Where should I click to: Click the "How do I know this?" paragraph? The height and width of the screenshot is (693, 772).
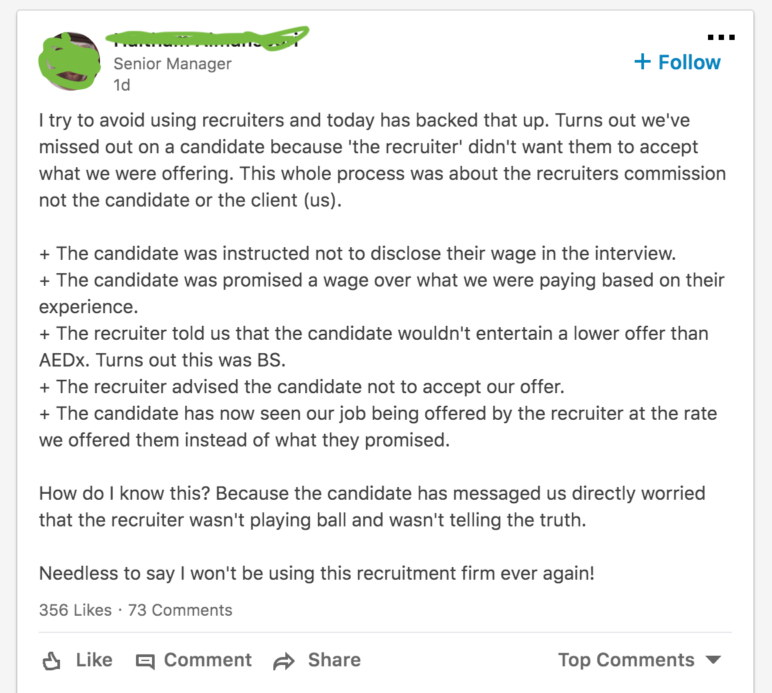pyautogui.click(x=372, y=506)
